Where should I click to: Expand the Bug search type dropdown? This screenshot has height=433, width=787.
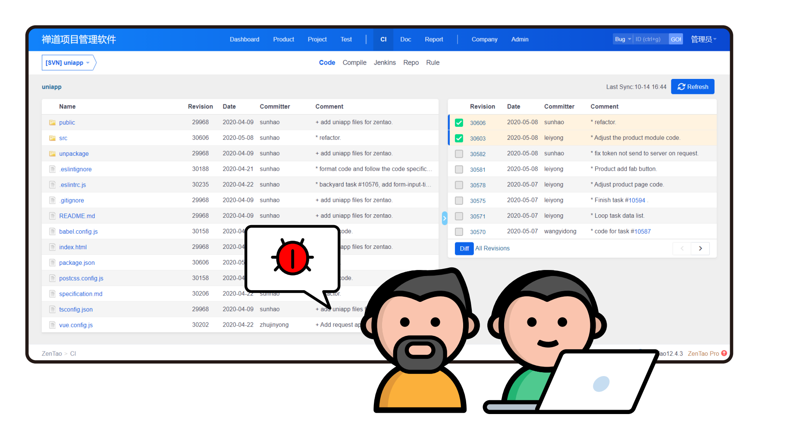pyautogui.click(x=623, y=39)
